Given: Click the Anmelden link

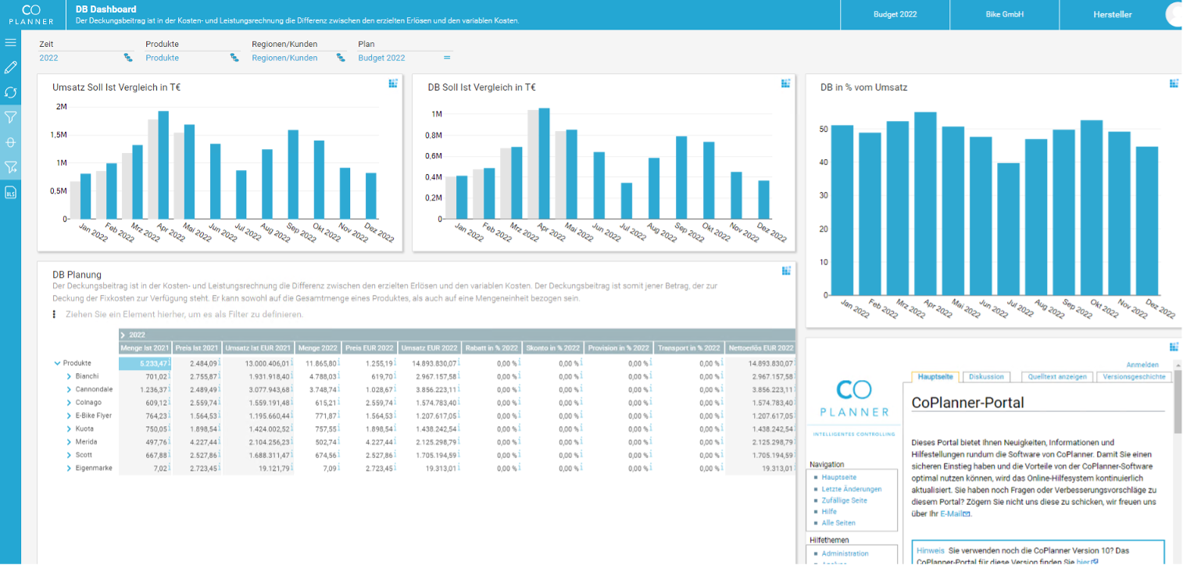Looking at the screenshot, I should coord(1142,364).
